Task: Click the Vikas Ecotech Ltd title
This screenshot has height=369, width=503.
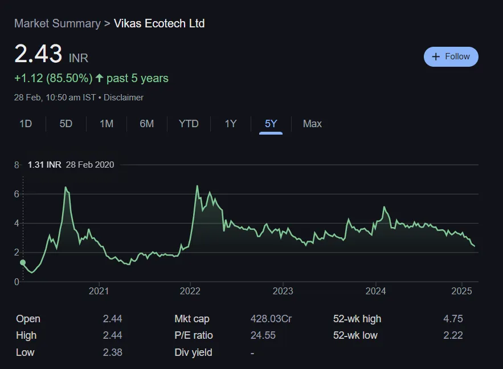Action: 159,23
